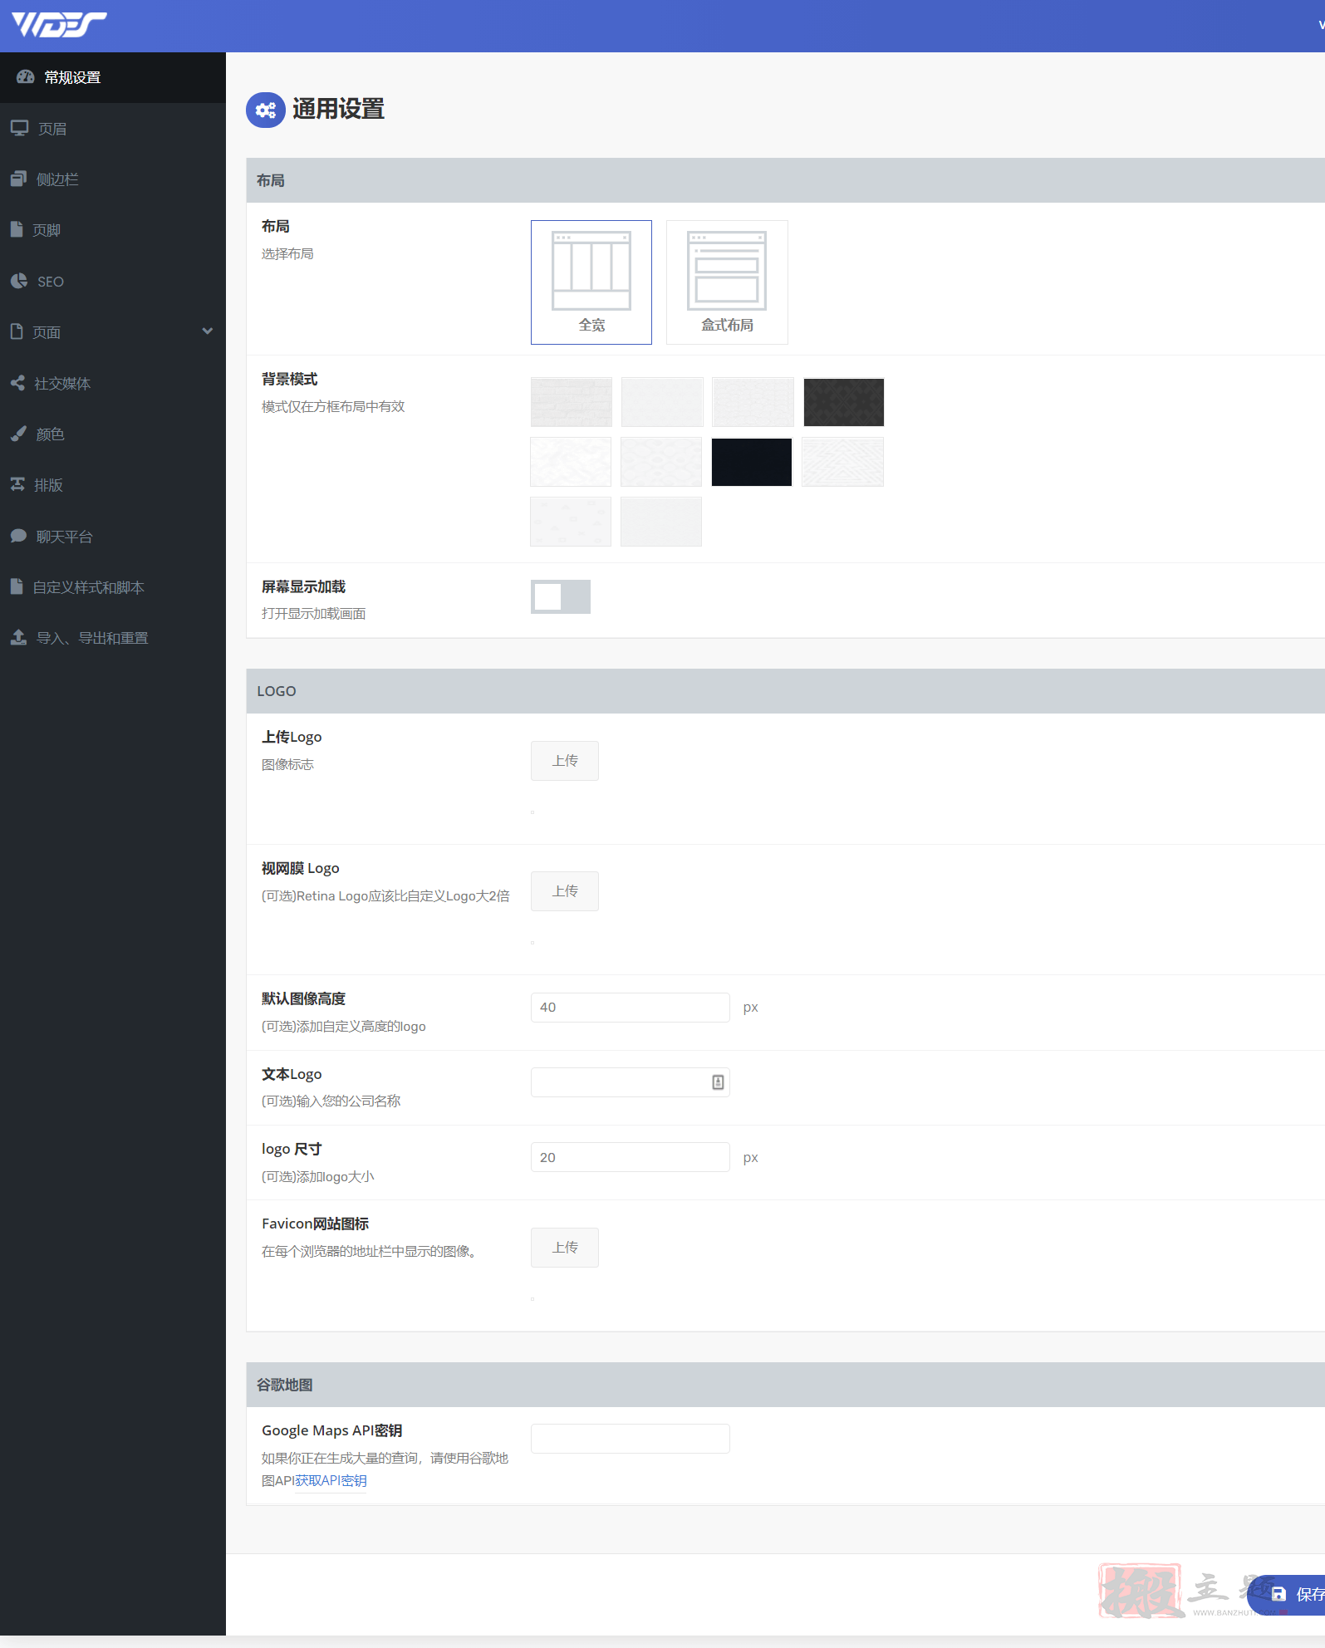Click the Google Maps API密钥 input field
Viewport: 1325px width, 1648px height.
(x=631, y=1439)
